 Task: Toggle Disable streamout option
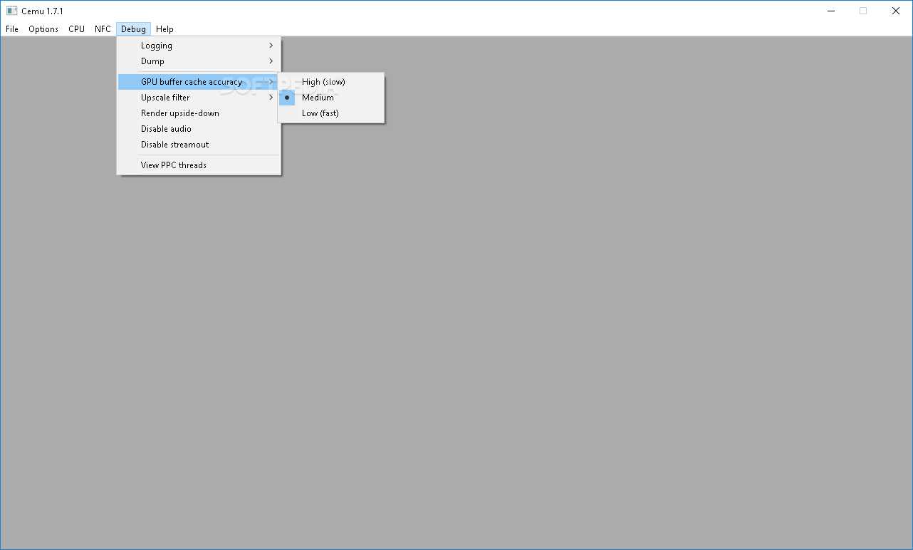click(199, 145)
